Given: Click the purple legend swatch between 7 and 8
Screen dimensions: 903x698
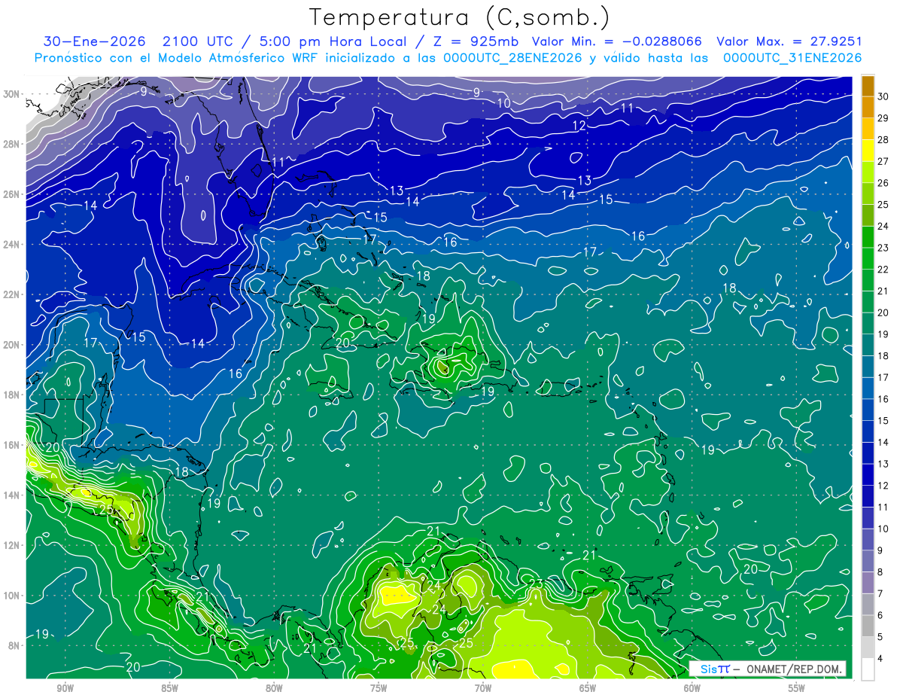Looking at the screenshot, I should click(x=868, y=583).
